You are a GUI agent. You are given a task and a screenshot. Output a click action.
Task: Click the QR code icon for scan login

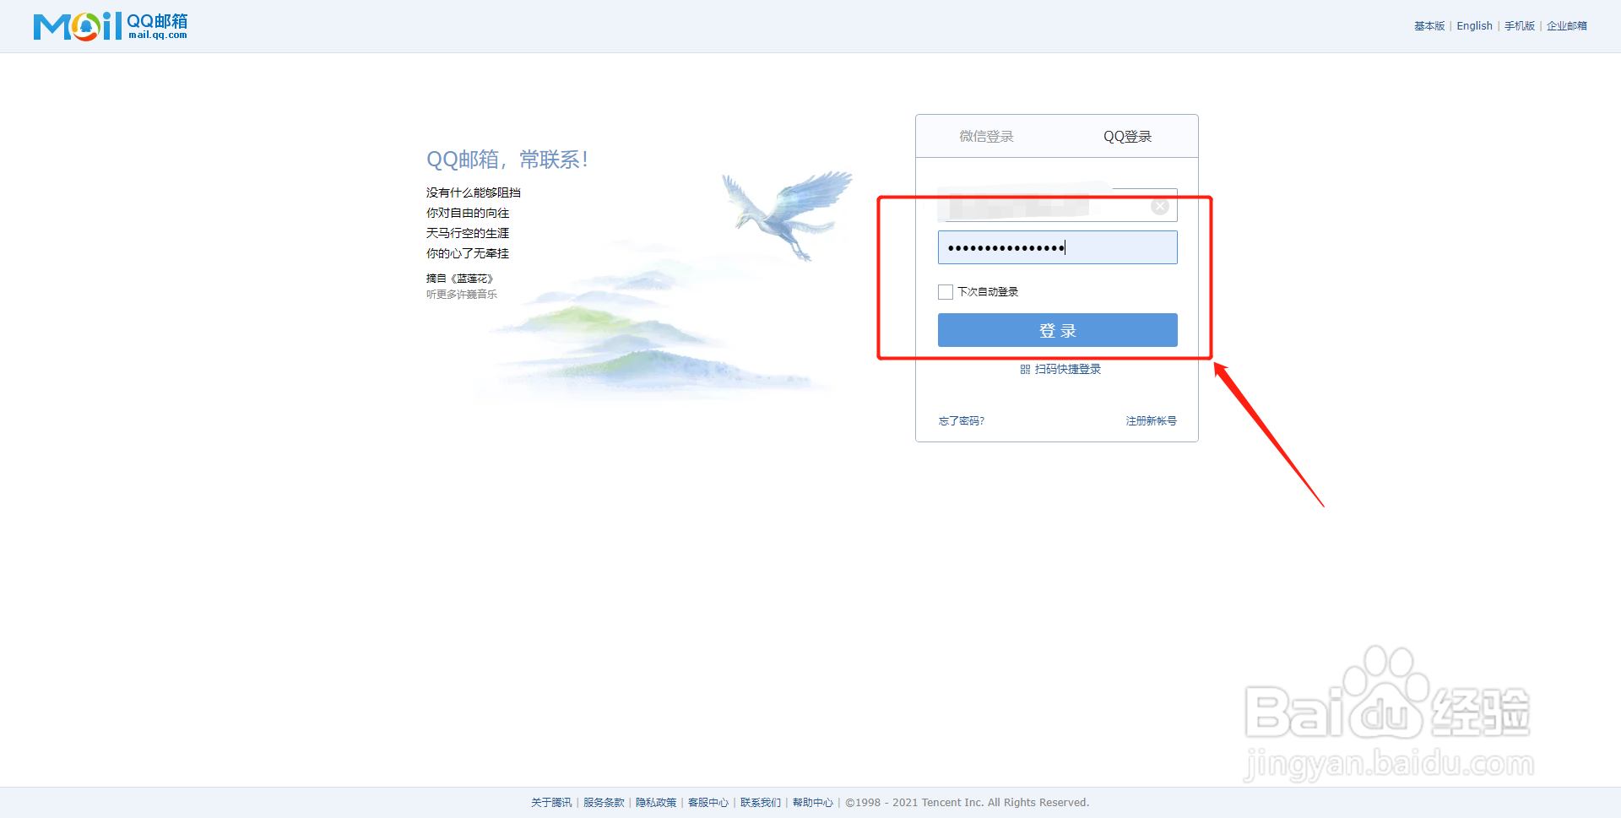(x=1025, y=370)
